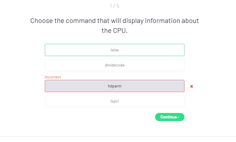
Task: Click the Continue button
Action: (x=170, y=117)
